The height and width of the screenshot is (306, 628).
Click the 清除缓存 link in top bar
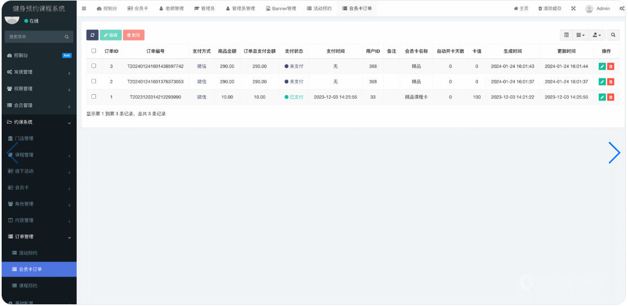[x=550, y=8]
